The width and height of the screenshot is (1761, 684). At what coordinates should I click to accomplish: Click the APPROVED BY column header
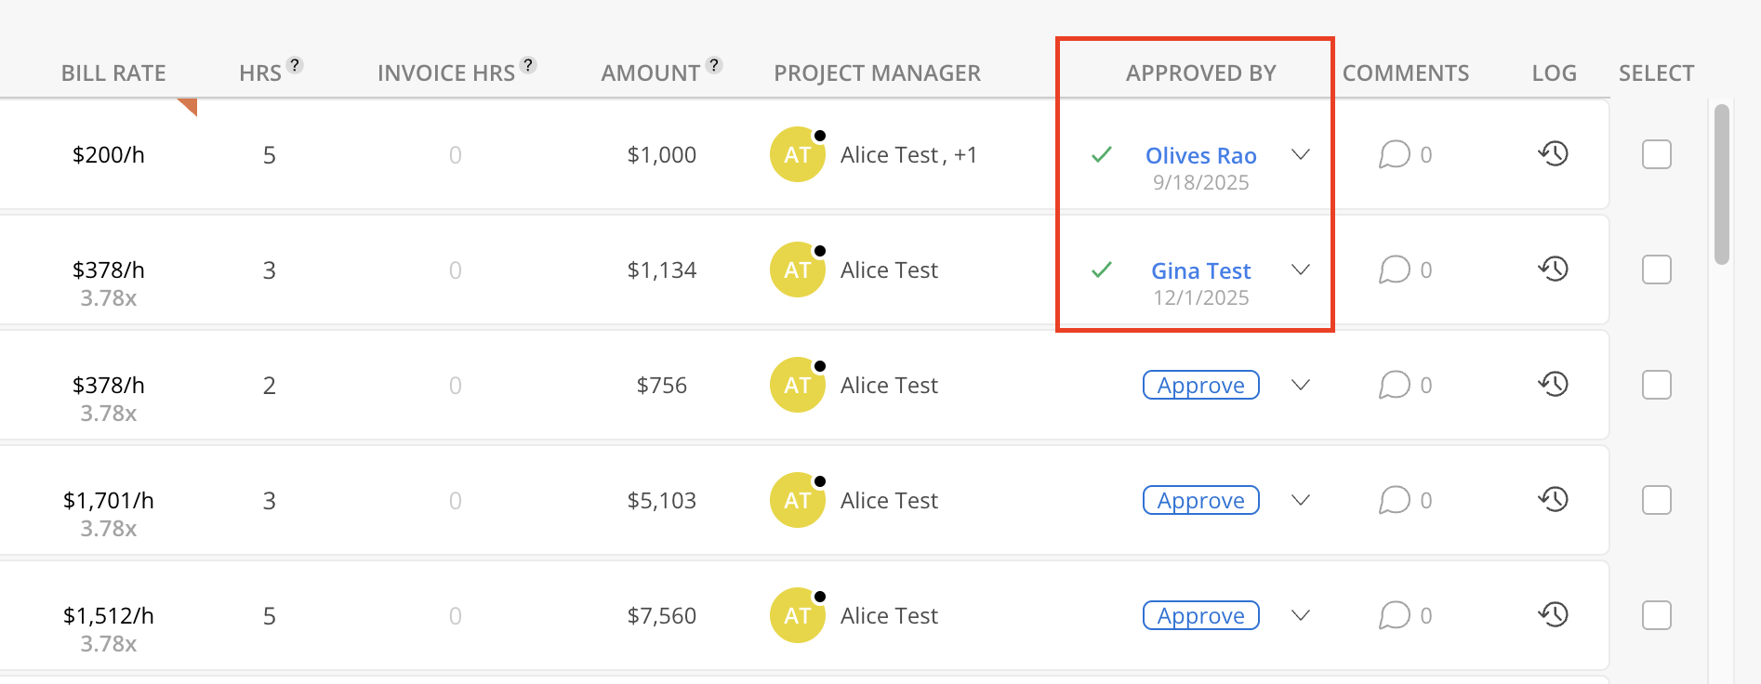coord(1200,73)
